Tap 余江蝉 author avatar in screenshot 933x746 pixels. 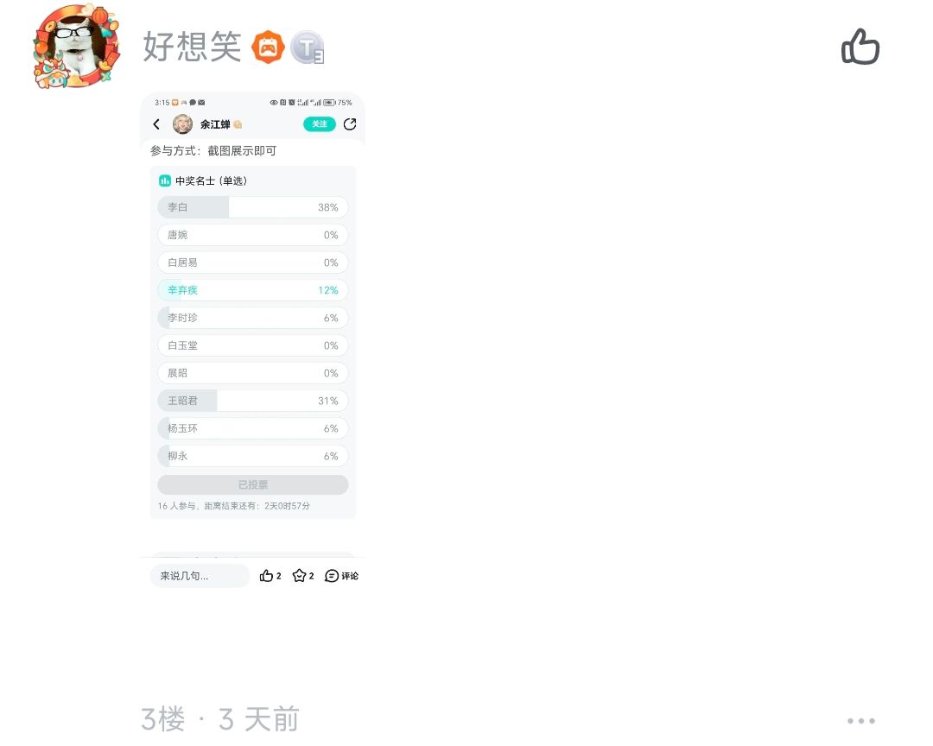pos(182,123)
